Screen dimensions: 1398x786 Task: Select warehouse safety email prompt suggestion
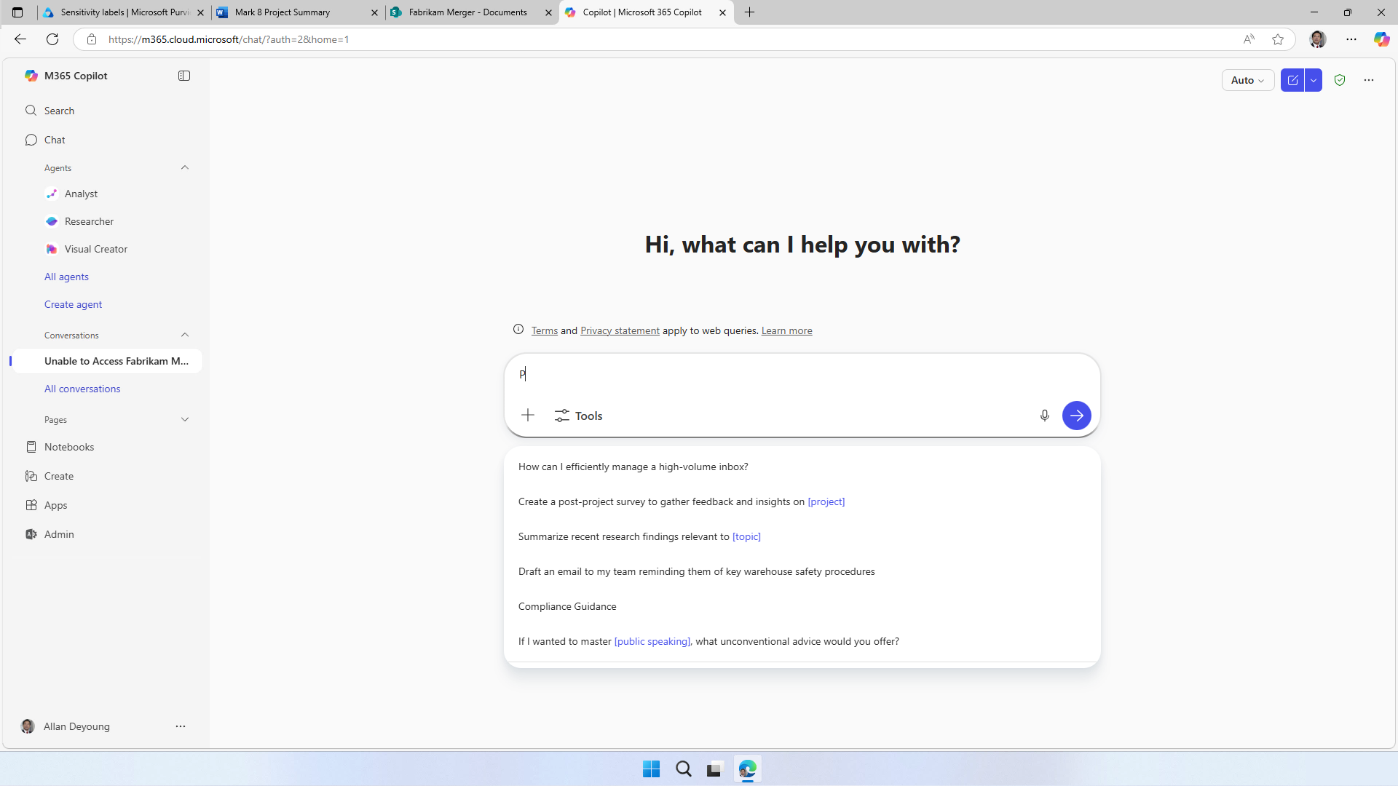pos(802,571)
